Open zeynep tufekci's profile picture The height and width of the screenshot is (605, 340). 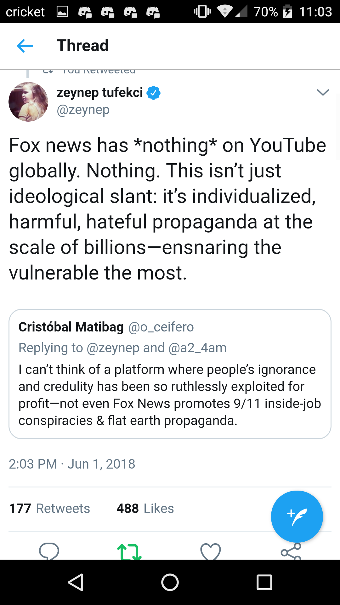[28, 102]
